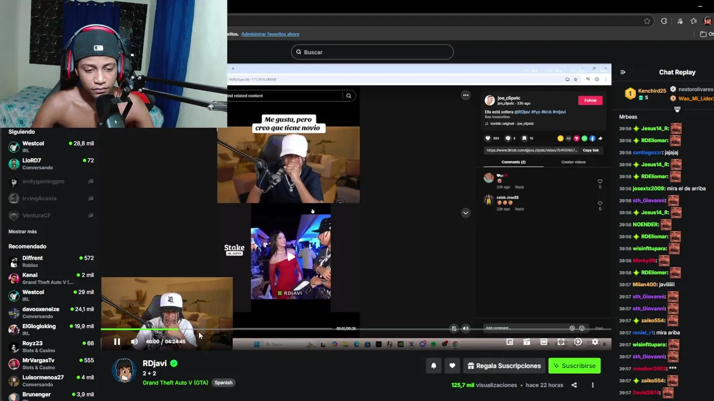Screen dimensions: 714x401
Task: Open the TikTok video's three-dot menu
Action: (x=465, y=95)
